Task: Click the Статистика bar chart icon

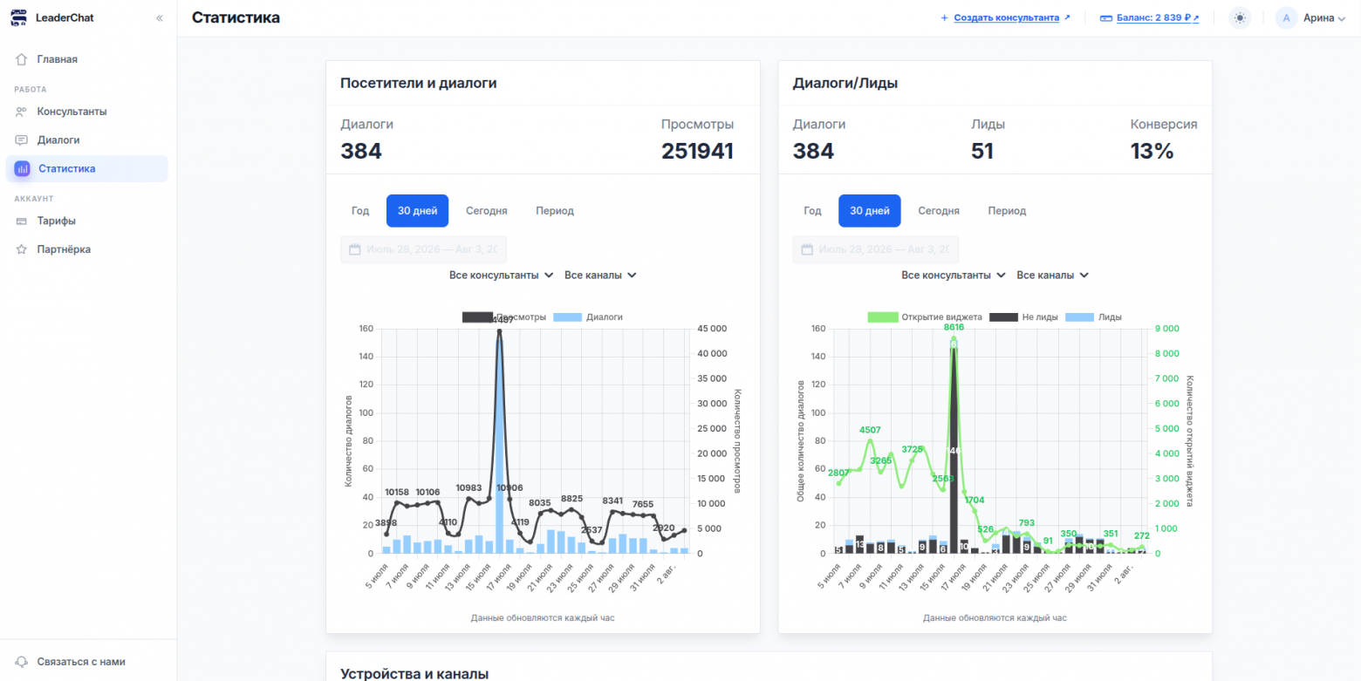Action: click(x=22, y=168)
